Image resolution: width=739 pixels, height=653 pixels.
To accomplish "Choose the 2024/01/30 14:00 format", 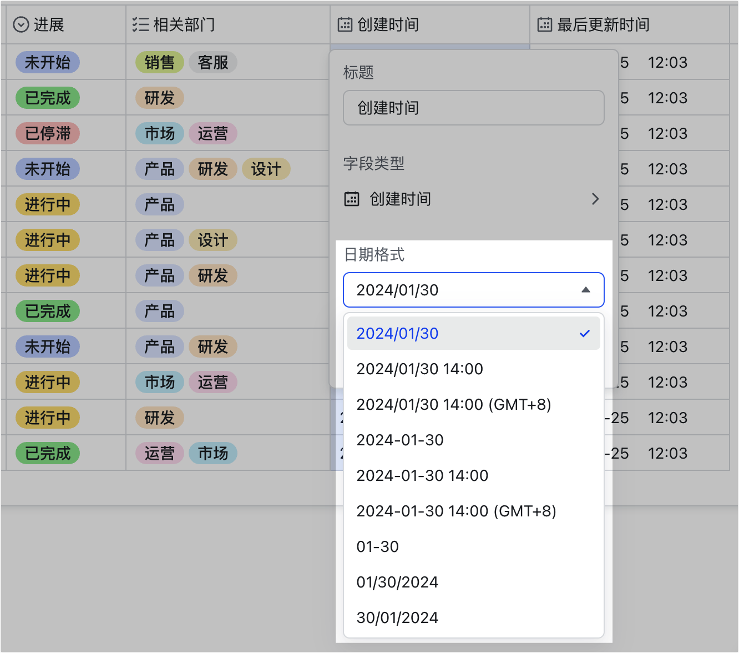I will click(474, 369).
